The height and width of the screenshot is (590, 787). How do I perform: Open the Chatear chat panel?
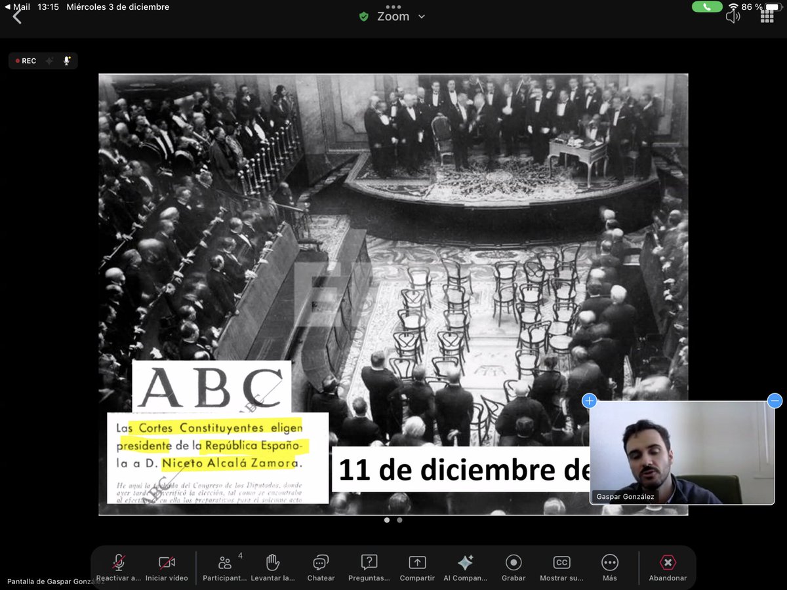tap(321, 568)
